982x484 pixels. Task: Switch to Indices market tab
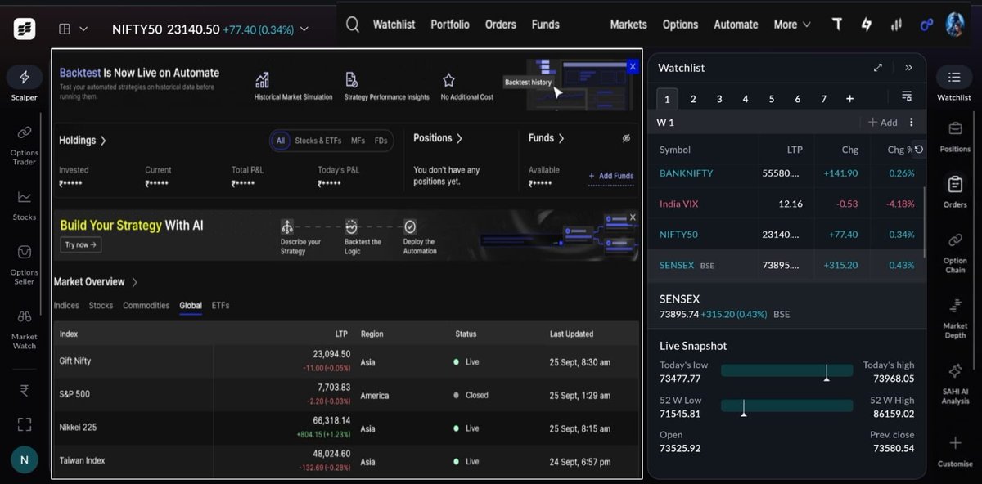pos(66,306)
